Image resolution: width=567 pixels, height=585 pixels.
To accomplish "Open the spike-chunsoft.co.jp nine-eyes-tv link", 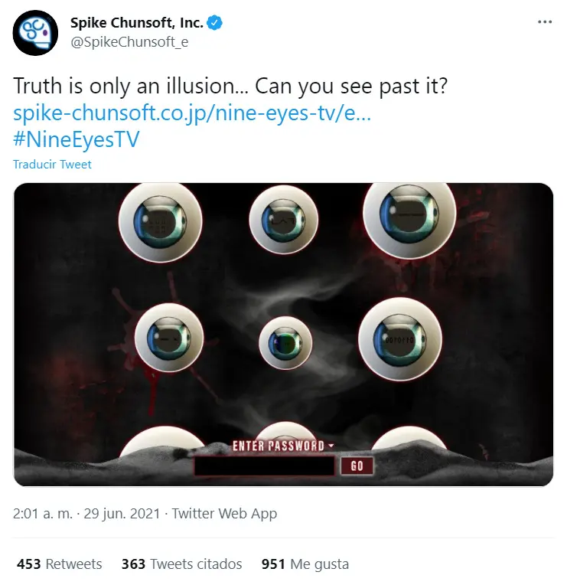I will 192,113.
